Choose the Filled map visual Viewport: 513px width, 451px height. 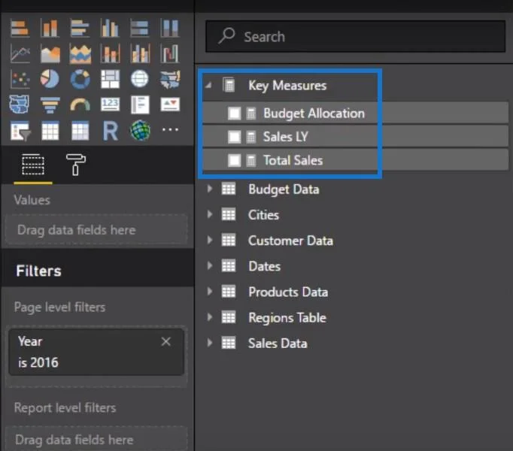click(170, 79)
